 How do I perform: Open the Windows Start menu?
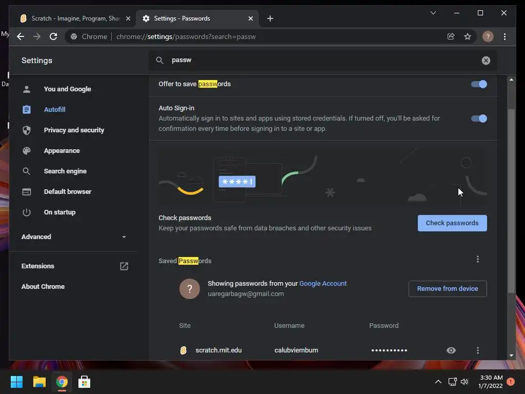tap(16, 382)
